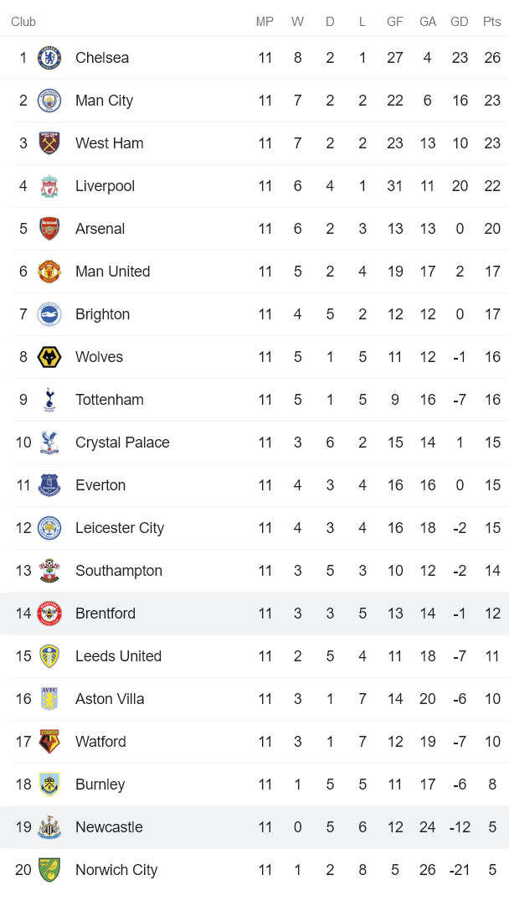Viewport: 509px width, 901px height.
Task: Click the Chelsea club crest icon
Action: (49, 58)
